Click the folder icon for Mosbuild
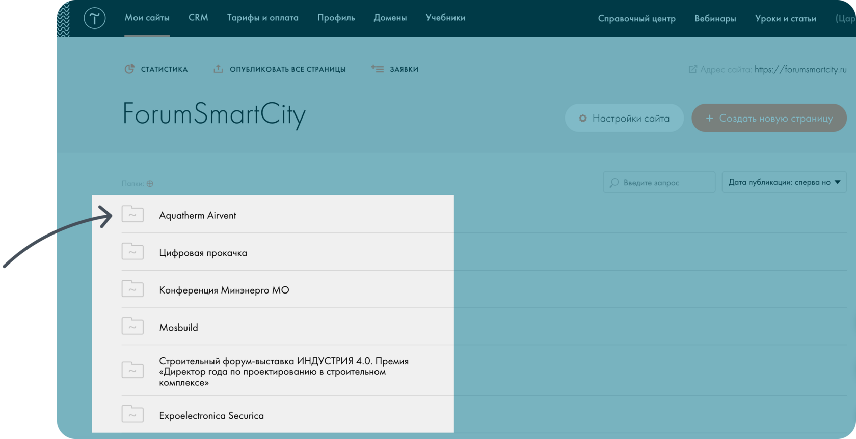This screenshot has width=856, height=439. click(132, 326)
